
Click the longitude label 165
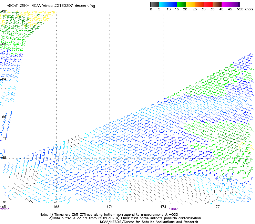(x=3, y=206)
